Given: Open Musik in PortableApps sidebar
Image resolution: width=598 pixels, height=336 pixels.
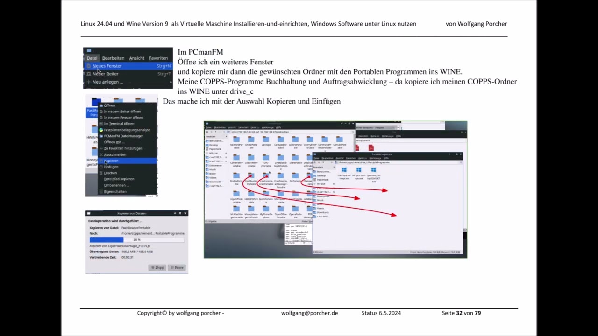Looking at the screenshot, I should (213, 169).
